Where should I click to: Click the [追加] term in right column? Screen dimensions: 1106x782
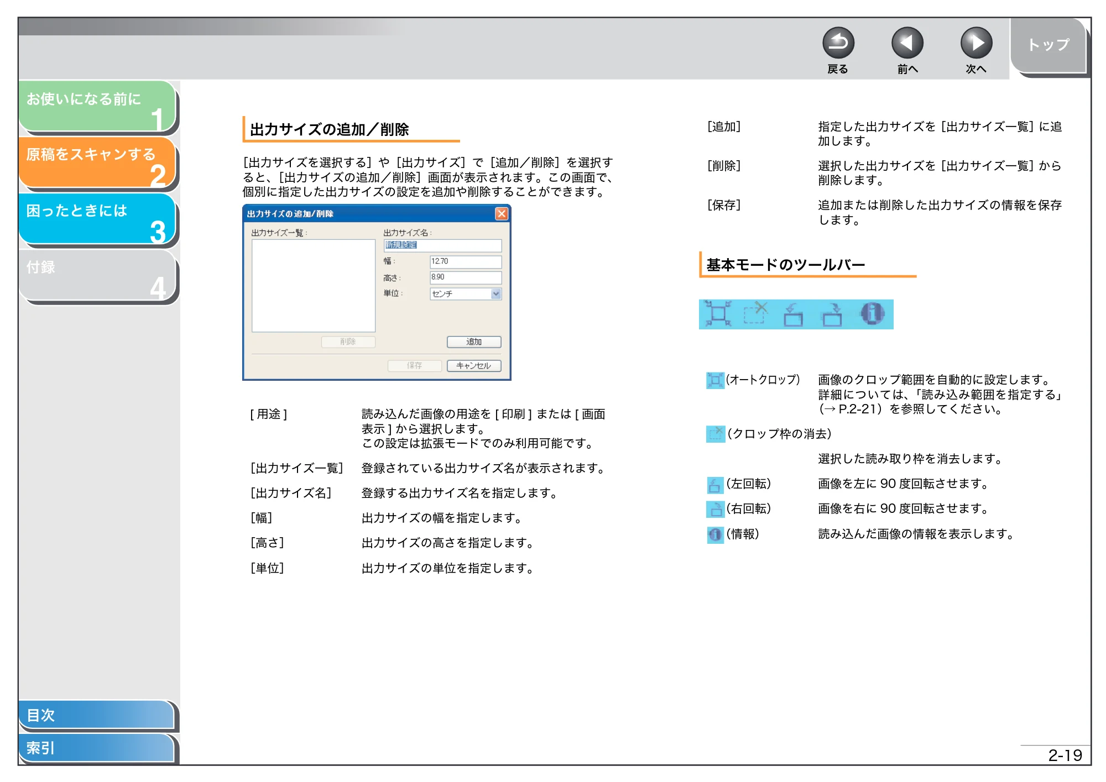click(x=724, y=127)
